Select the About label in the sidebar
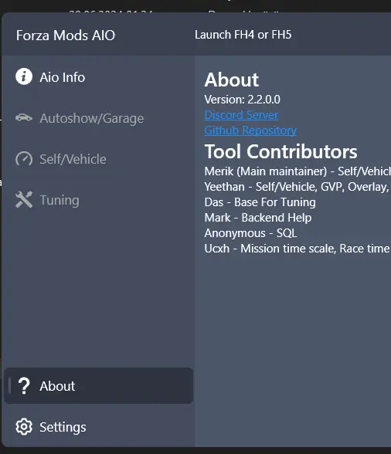Viewport: 391px width, 454px height. pos(57,386)
